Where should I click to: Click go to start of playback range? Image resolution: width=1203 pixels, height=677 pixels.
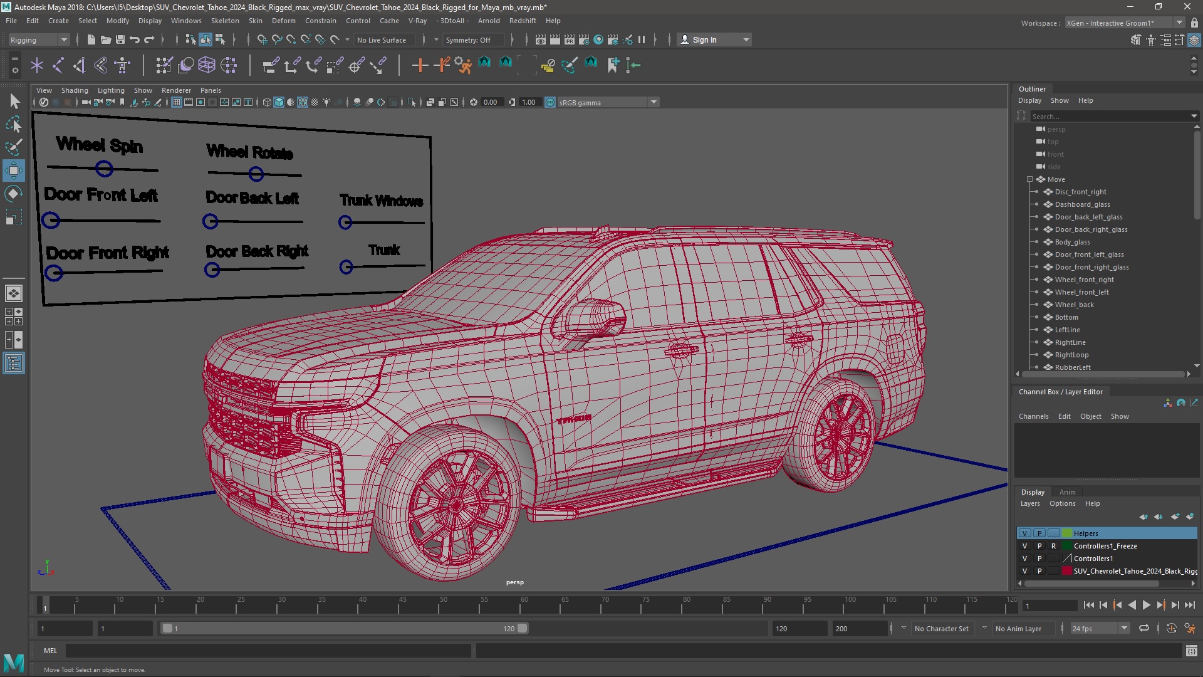(x=1088, y=605)
